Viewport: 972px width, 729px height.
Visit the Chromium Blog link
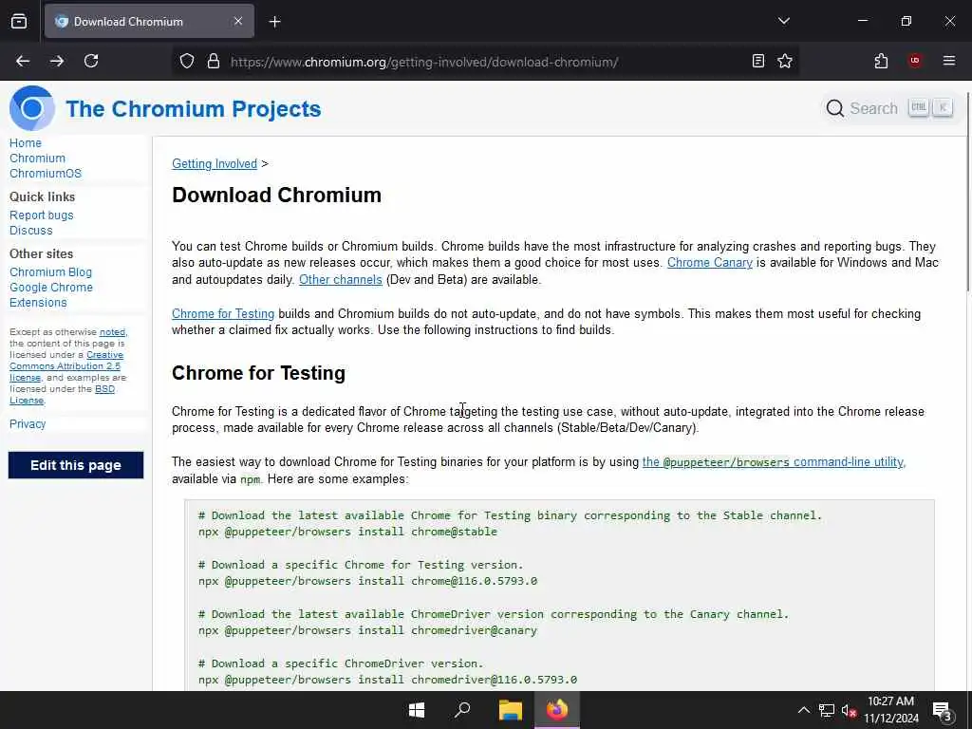(51, 272)
